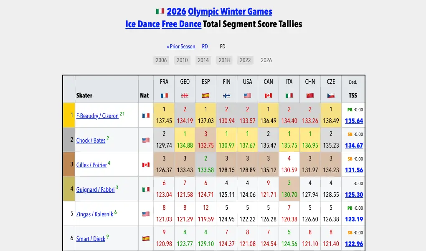
Task: Toggle the 2018 year filter
Action: pos(224,60)
